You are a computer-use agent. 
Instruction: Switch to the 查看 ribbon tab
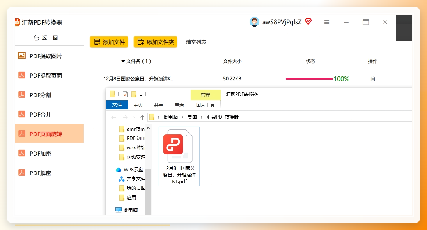pos(179,105)
